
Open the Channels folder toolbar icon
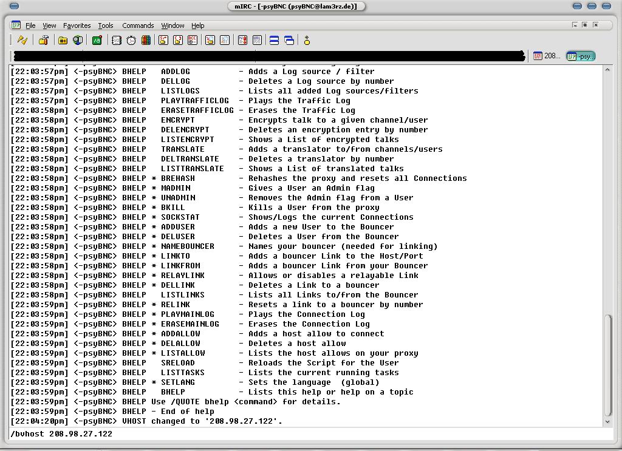(63, 40)
